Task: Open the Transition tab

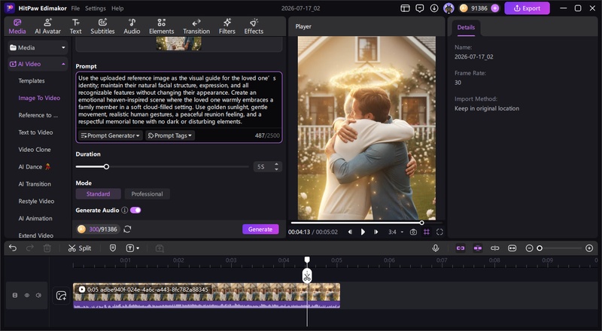Action: click(x=196, y=26)
